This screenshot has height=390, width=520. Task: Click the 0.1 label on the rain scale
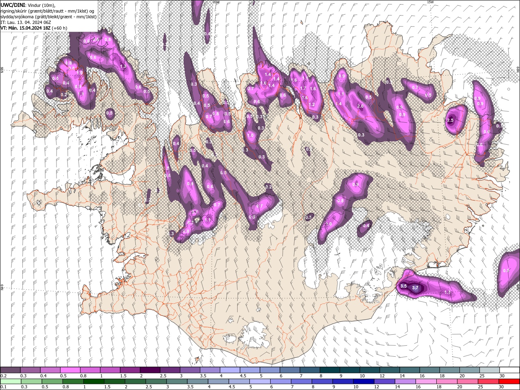click(x=3, y=387)
